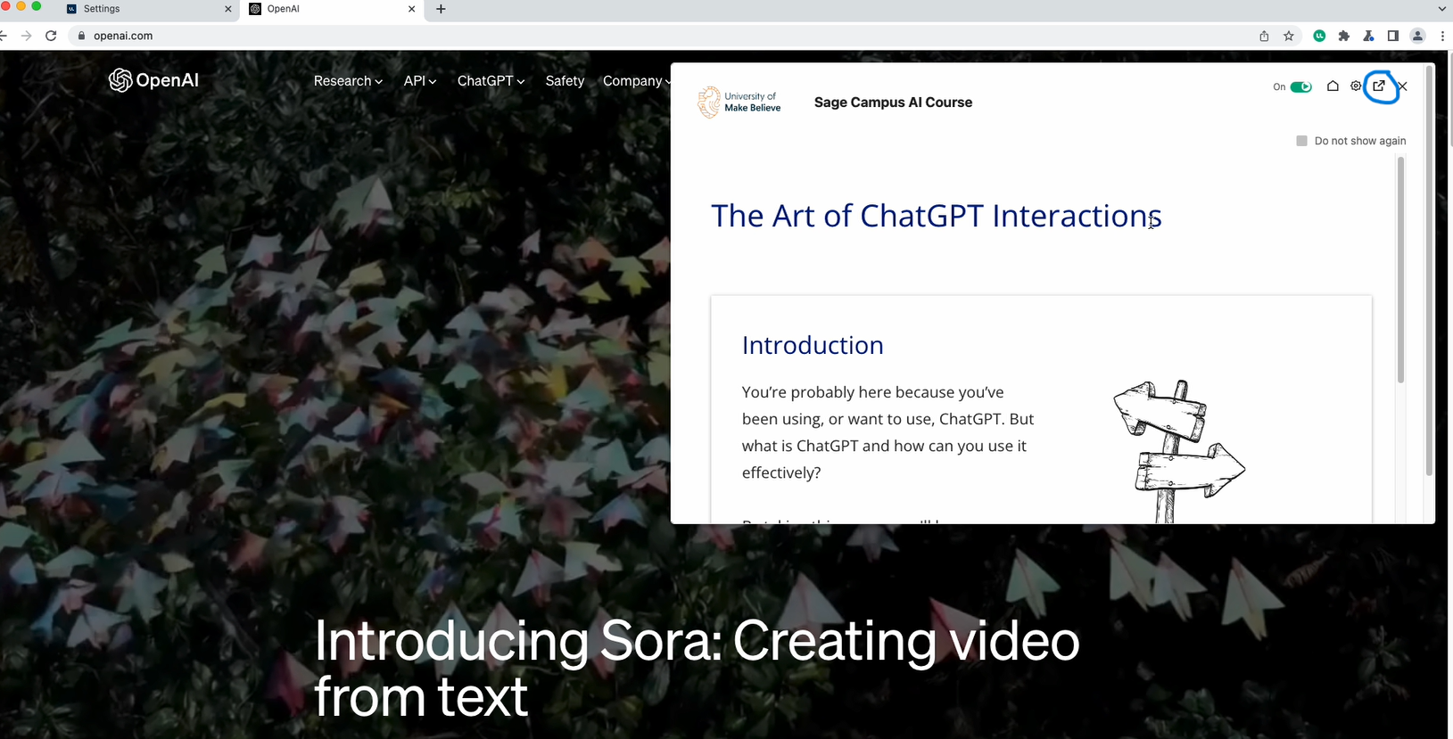Click the share page icon
The width and height of the screenshot is (1453, 739).
tap(1264, 36)
